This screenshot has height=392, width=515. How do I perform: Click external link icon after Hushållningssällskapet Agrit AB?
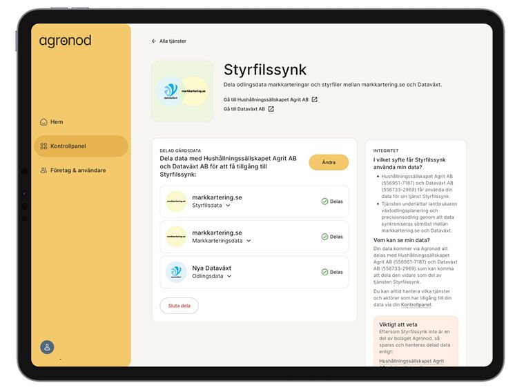click(x=315, y=99)
